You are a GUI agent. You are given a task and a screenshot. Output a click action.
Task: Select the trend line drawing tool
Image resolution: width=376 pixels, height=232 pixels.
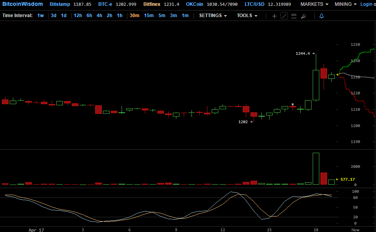coord(284,16)
